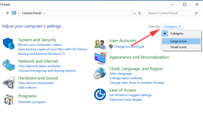This screenshot has width=203, height=114.
Task: Click the search magnifier icon
Action: click(196, 13)
